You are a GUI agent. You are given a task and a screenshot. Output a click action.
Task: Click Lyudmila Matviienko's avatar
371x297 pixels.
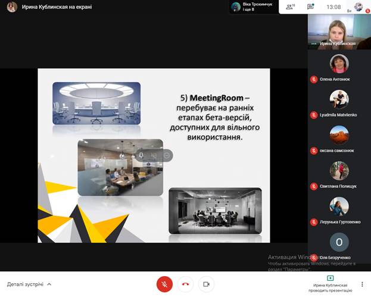(339, 99)
